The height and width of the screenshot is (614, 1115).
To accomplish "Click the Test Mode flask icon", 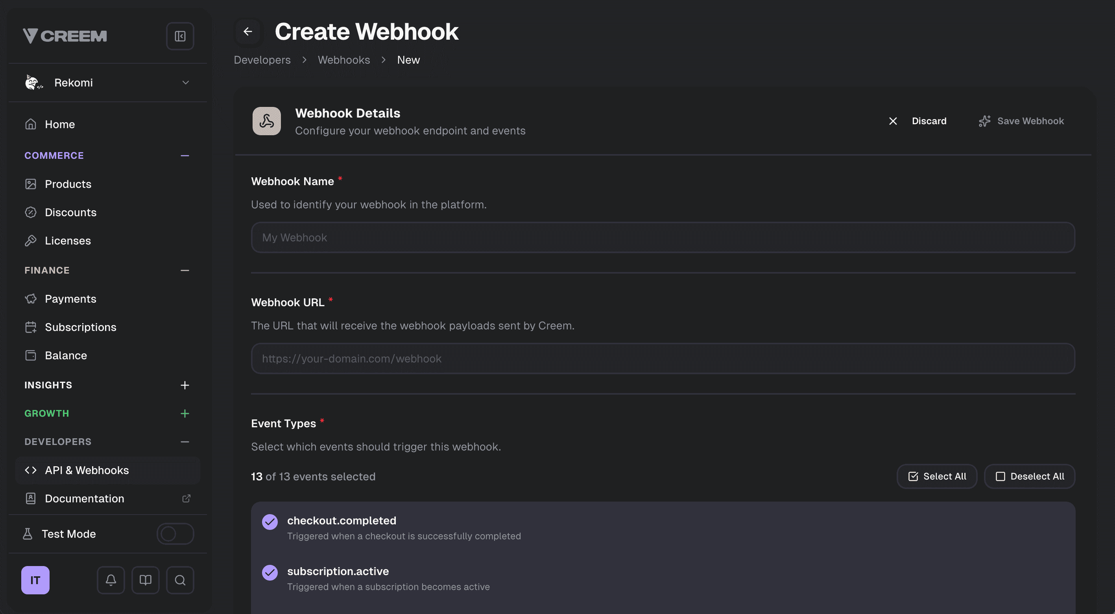I will (28, 534).
